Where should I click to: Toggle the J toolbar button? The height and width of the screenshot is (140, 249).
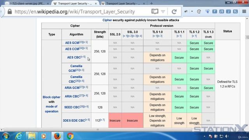228,11
